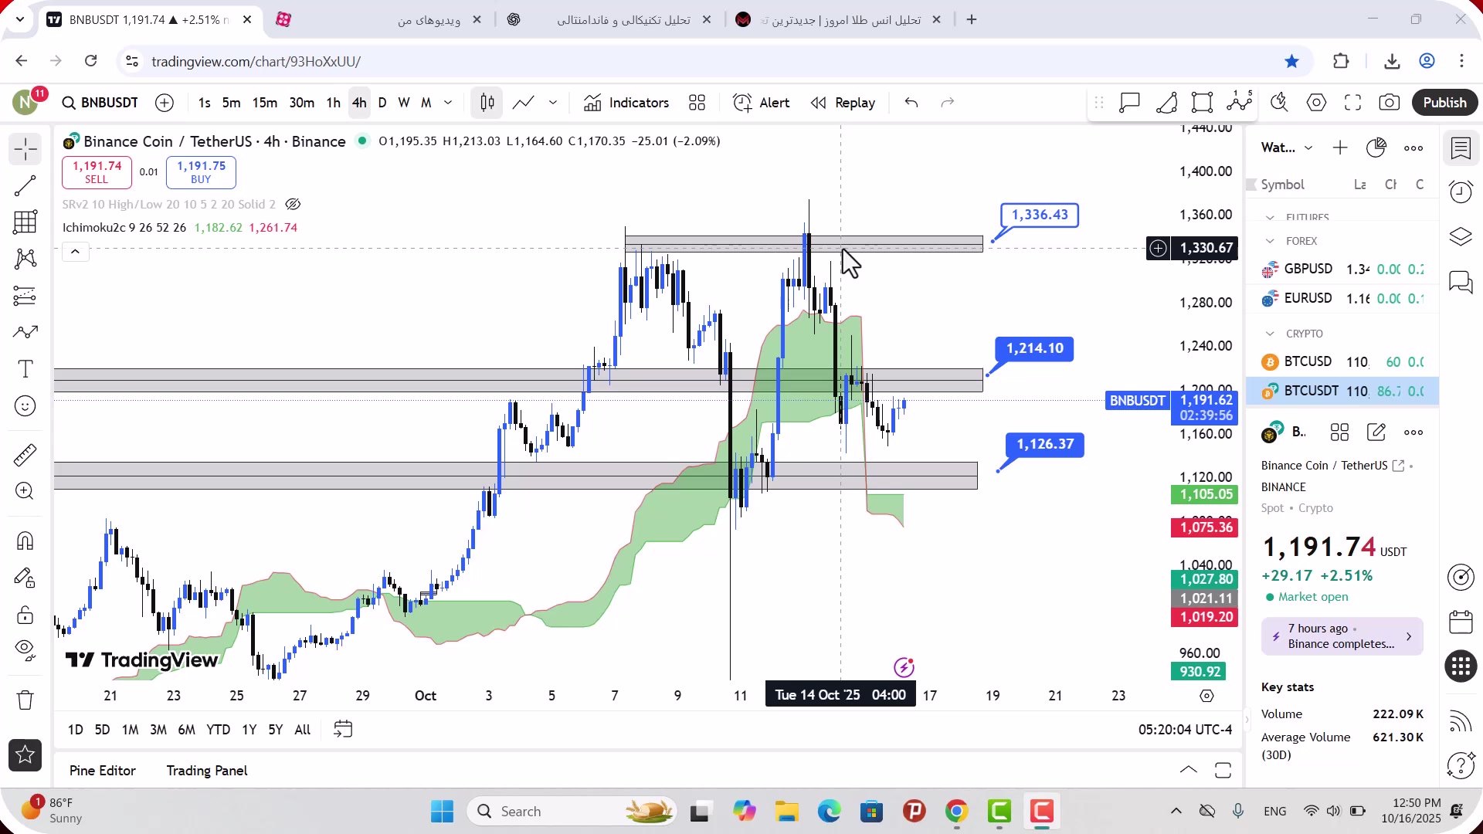This screenshot has height=834, width=1483.
Task: Select the 1s timeframe
Action: pos(204,103)
